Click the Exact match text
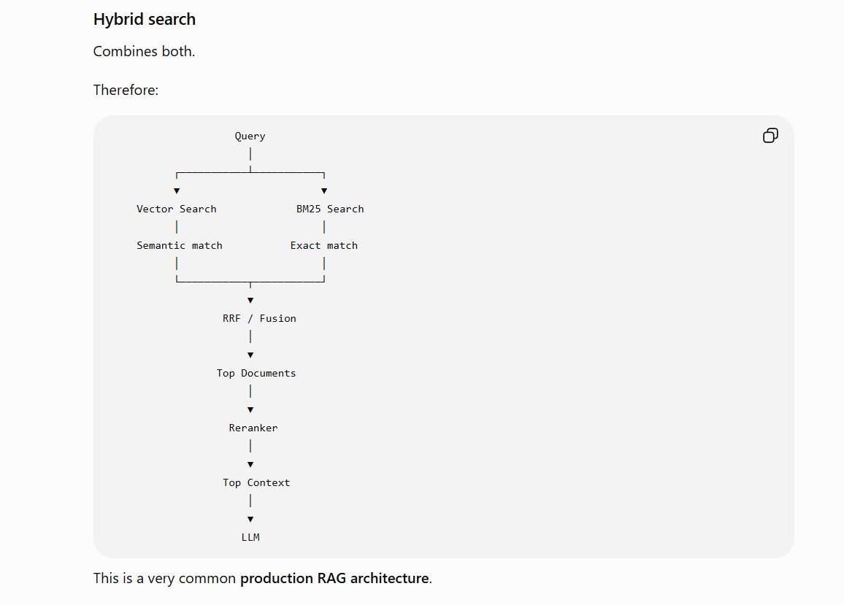 pos(324,245)
